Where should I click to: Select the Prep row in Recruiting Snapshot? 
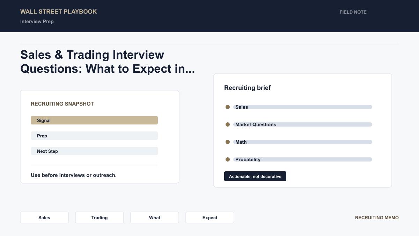[x=94, y=136]
